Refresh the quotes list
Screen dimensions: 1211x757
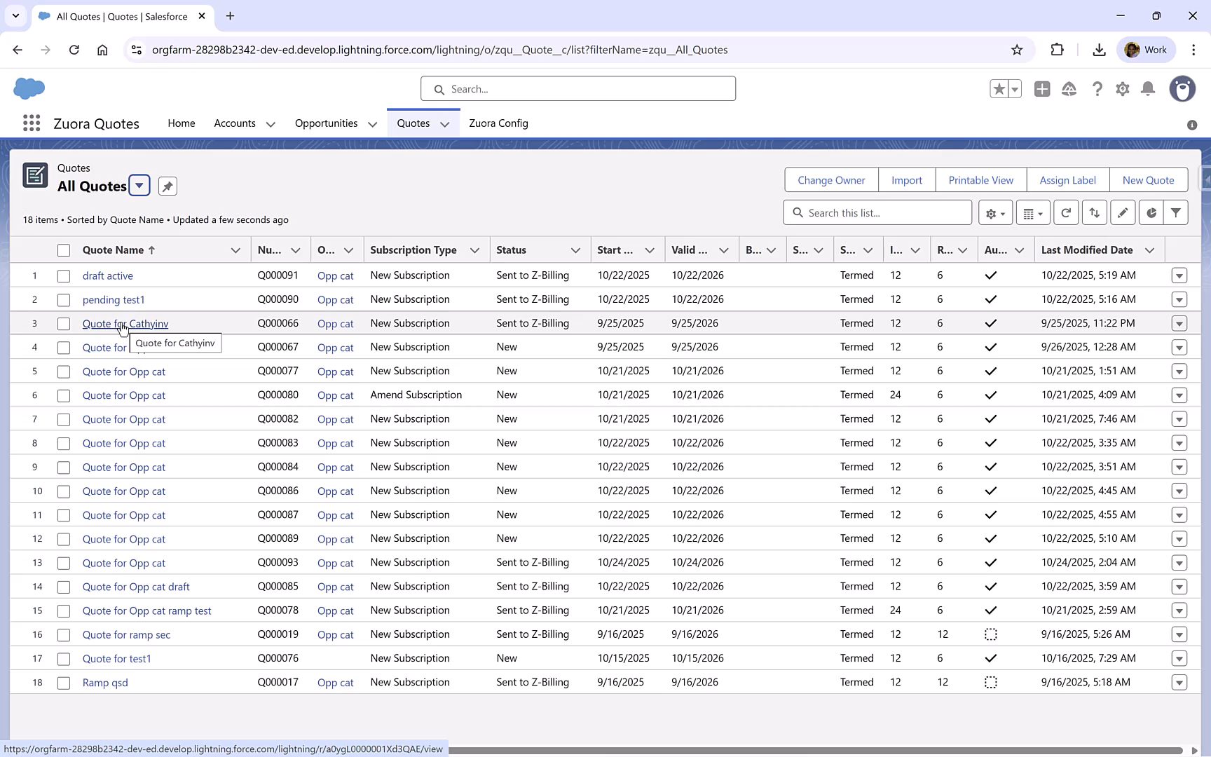coord(1066,212)
